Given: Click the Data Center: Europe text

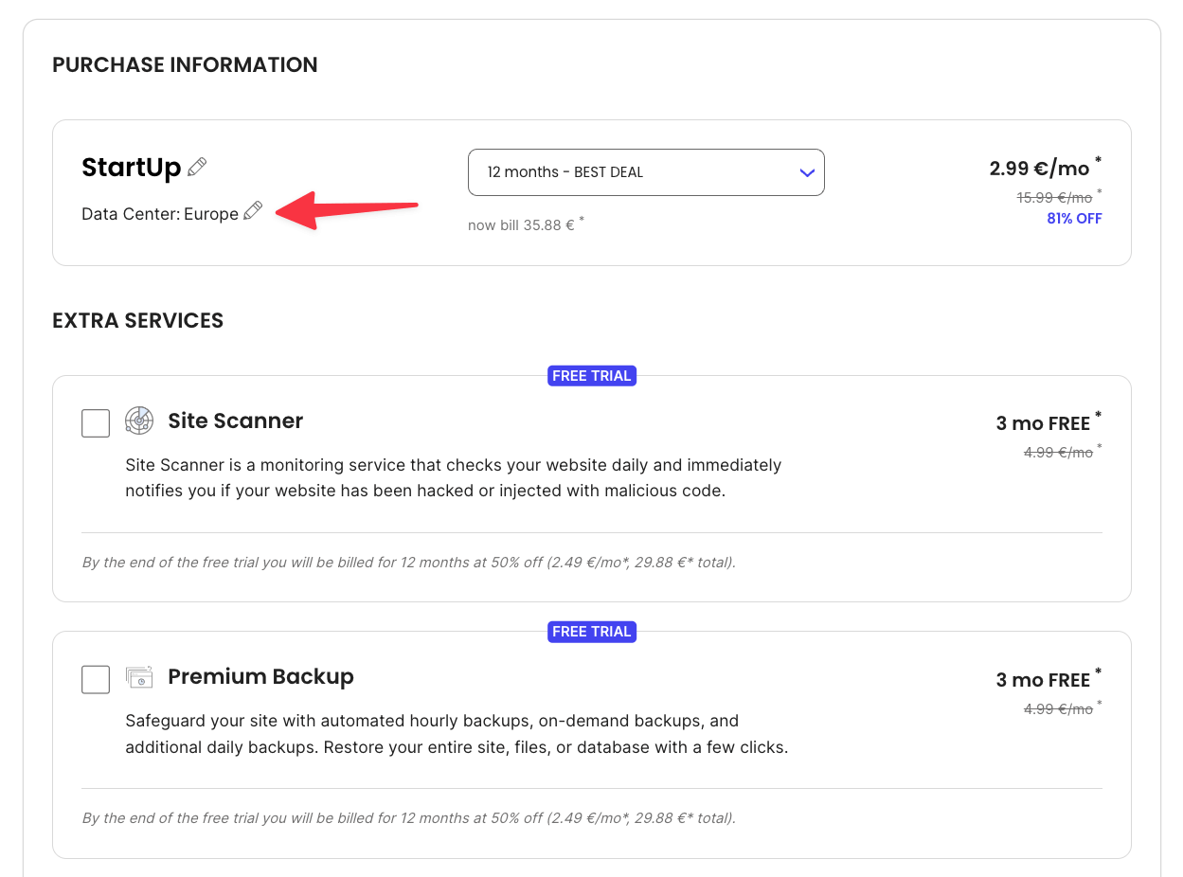Looking at the screenshot, I should [158, 213].
